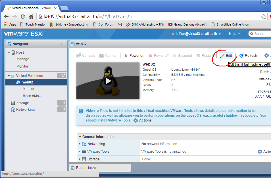
Task: Collapse the web02 tree node arrow
Action: coord(12,82)
